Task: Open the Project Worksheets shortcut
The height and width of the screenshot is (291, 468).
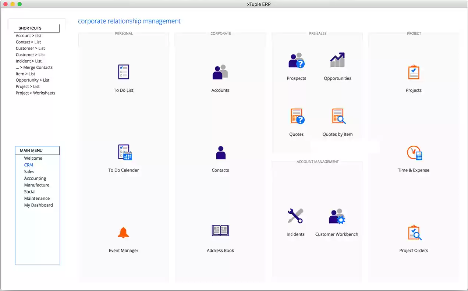Action: point(35,93)
